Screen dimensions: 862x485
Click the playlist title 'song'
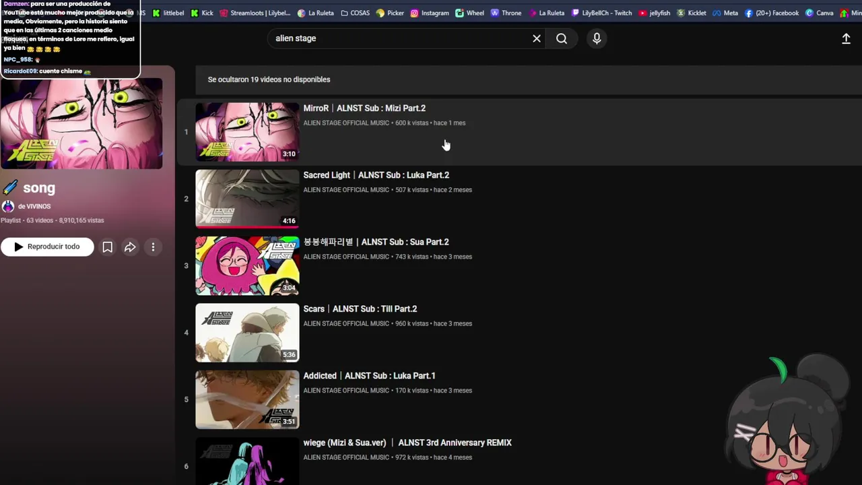pos(39,188)
